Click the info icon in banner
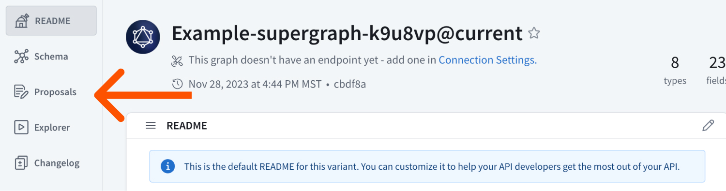 click(167, 166)
